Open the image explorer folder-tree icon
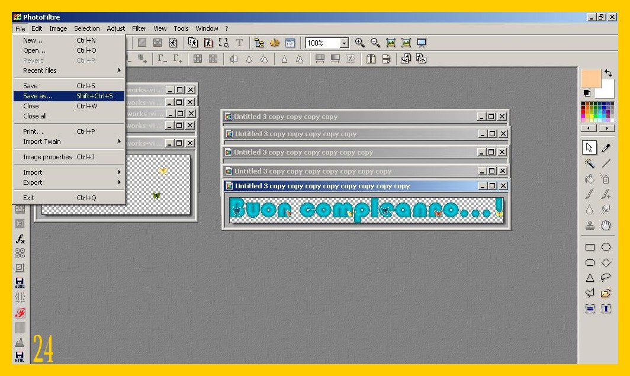630x376 pixels. [x=259, y=43]
